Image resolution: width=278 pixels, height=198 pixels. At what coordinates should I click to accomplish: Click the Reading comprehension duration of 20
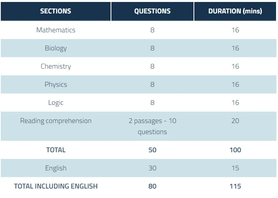[x=235, y=121]
